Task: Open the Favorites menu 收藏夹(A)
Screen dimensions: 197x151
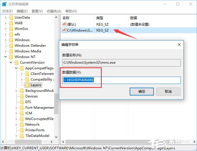Action: (54, 11)
